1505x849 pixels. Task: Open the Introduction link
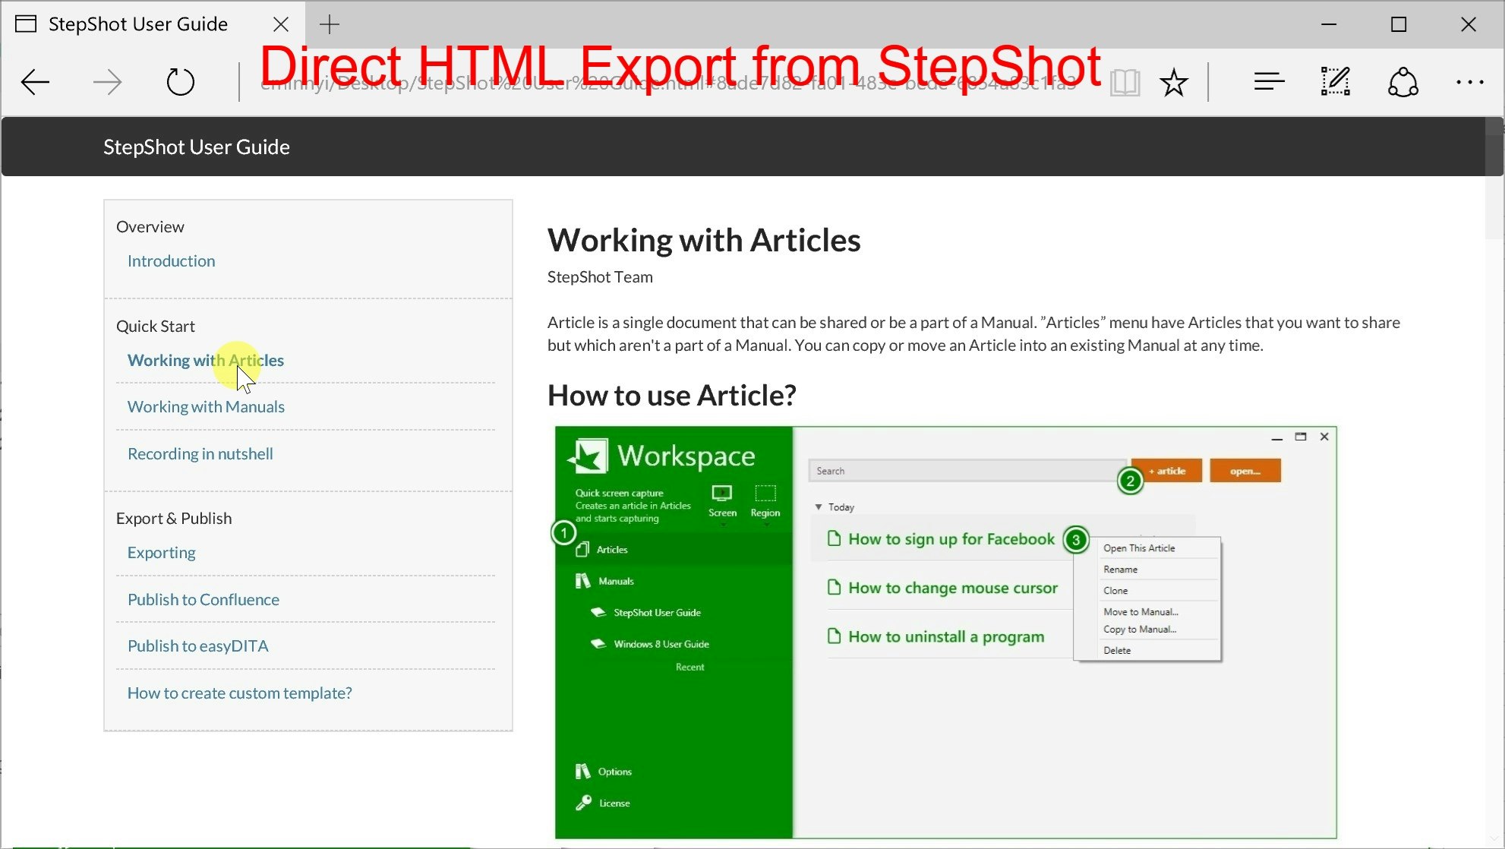click(171, 260)
